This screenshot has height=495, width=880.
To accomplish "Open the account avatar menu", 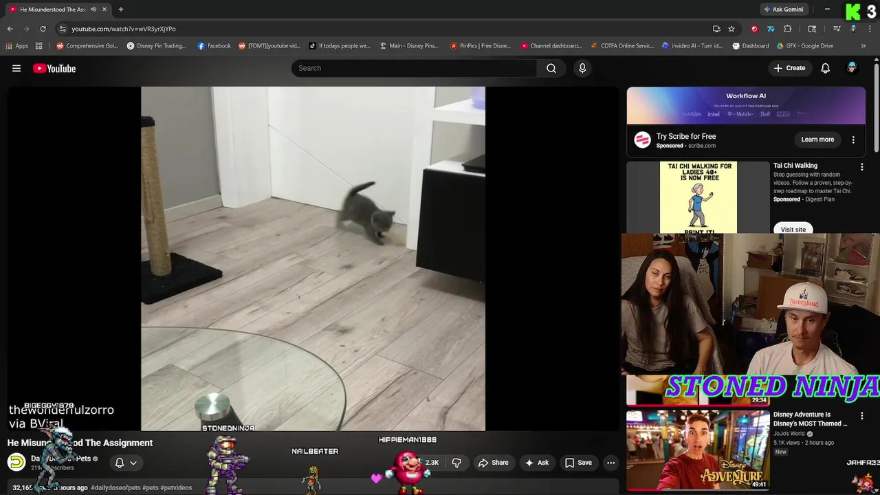I will click(852, 68).
